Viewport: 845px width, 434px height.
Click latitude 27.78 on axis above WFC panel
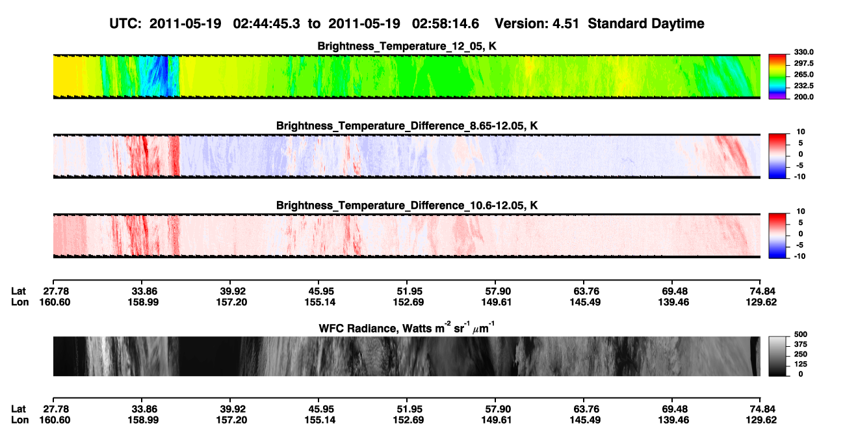pyautogui.click(x=55, y=291)
